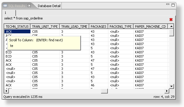Close the SQL Results tab
Image resolution: width=184 pixels, height=107 pixels.
coord(29,6)
